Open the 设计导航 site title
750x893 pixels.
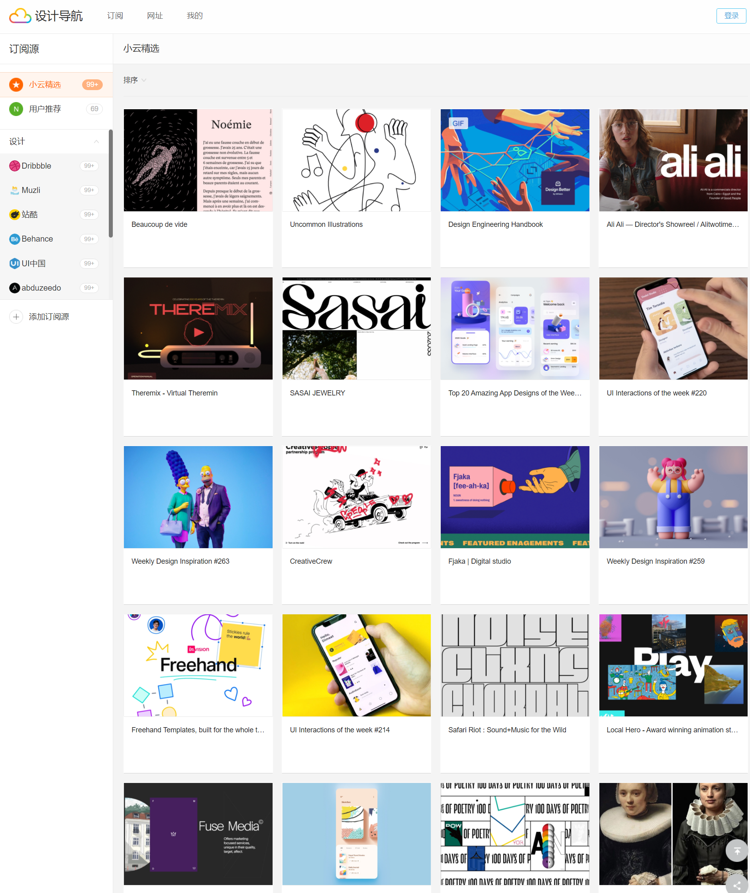click(59, 16)
